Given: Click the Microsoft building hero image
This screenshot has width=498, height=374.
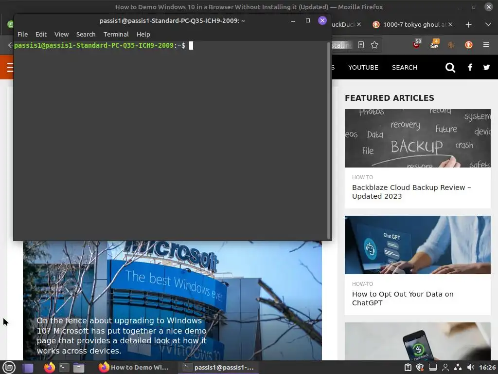Looking at the screenshot, I should point(172,300).
